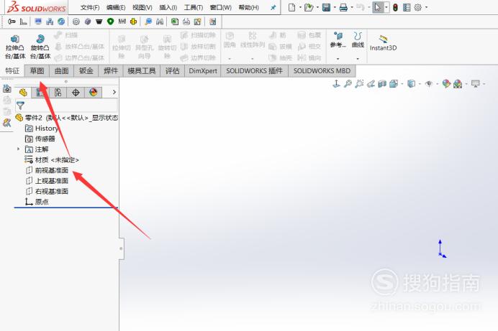
Task: Switch to the 钣金 Sheet Metal tab
Action: [x=86, y=71]
